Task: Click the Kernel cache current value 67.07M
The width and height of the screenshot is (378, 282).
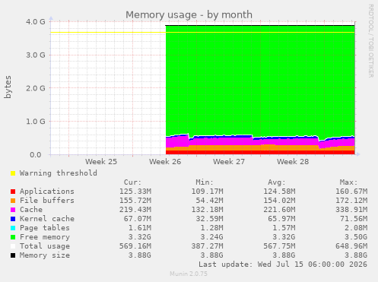Action: [138, 219]
